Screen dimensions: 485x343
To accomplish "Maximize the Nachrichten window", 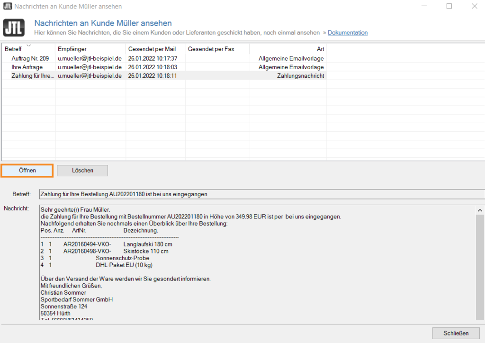I will tap(449, 6).
